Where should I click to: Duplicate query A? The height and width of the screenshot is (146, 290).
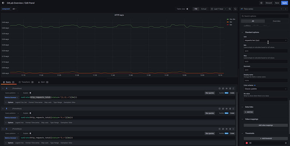point(223,89)
